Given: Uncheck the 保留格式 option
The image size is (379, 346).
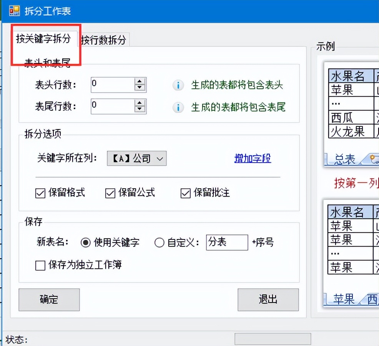Looking at the screenshot, I should 40,193.
